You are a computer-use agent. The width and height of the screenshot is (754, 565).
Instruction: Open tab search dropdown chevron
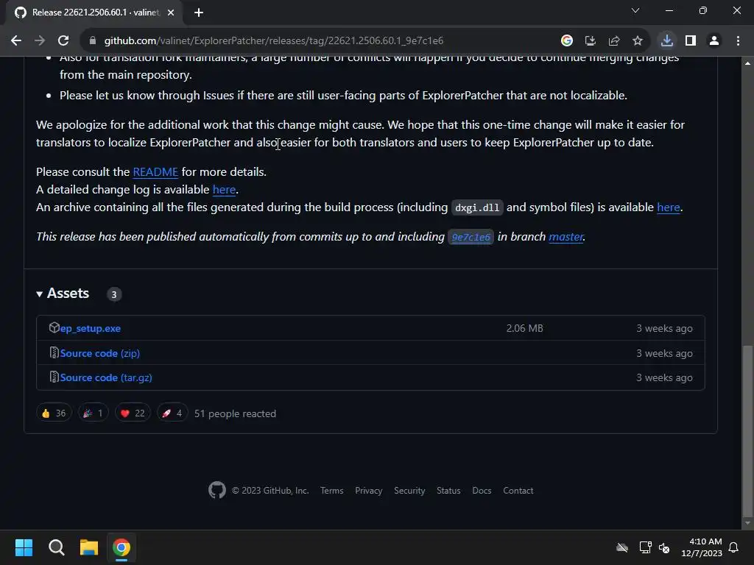(x=635, y=10)
